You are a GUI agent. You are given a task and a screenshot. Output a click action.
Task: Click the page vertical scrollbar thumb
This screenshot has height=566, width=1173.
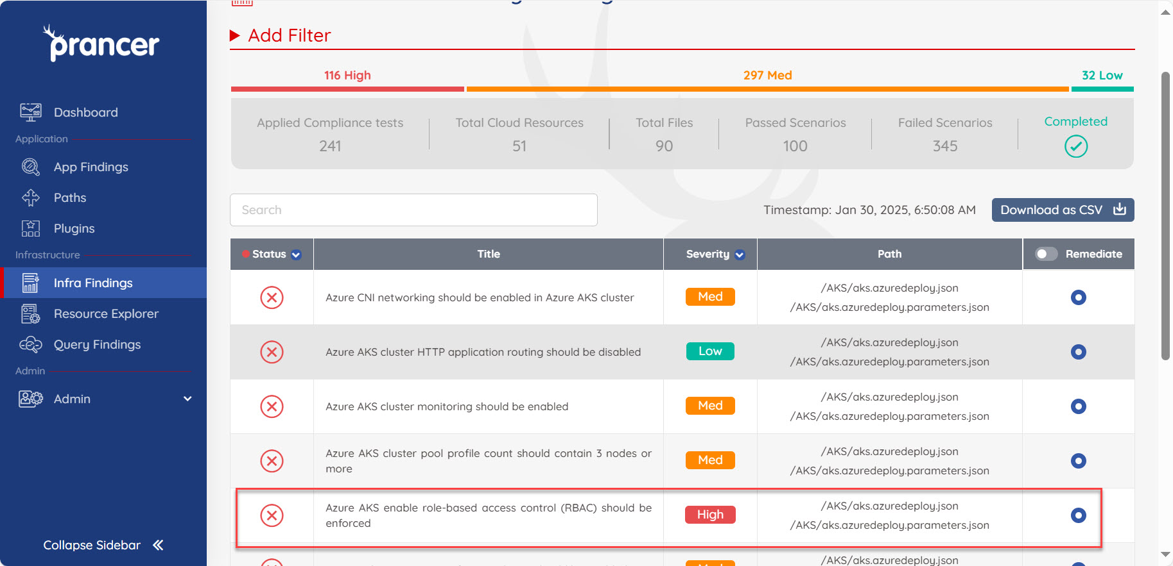[x=1165, y=215]
